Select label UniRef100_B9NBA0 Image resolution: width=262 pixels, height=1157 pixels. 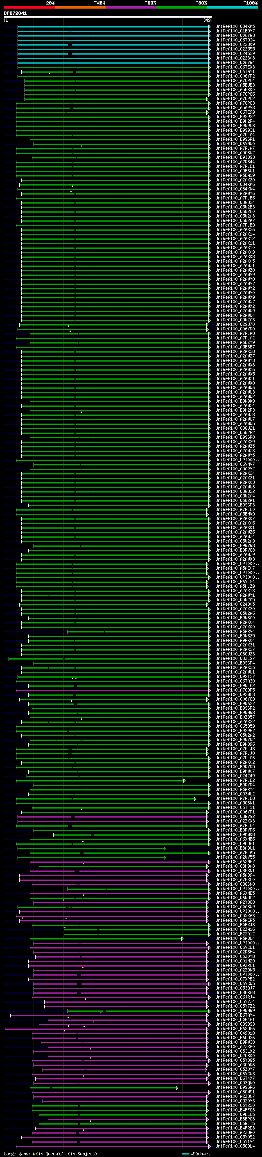pos(235,618)
